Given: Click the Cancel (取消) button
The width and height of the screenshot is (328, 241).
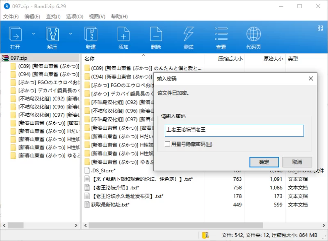Looking at the screenshot, I should pos(297,162).
